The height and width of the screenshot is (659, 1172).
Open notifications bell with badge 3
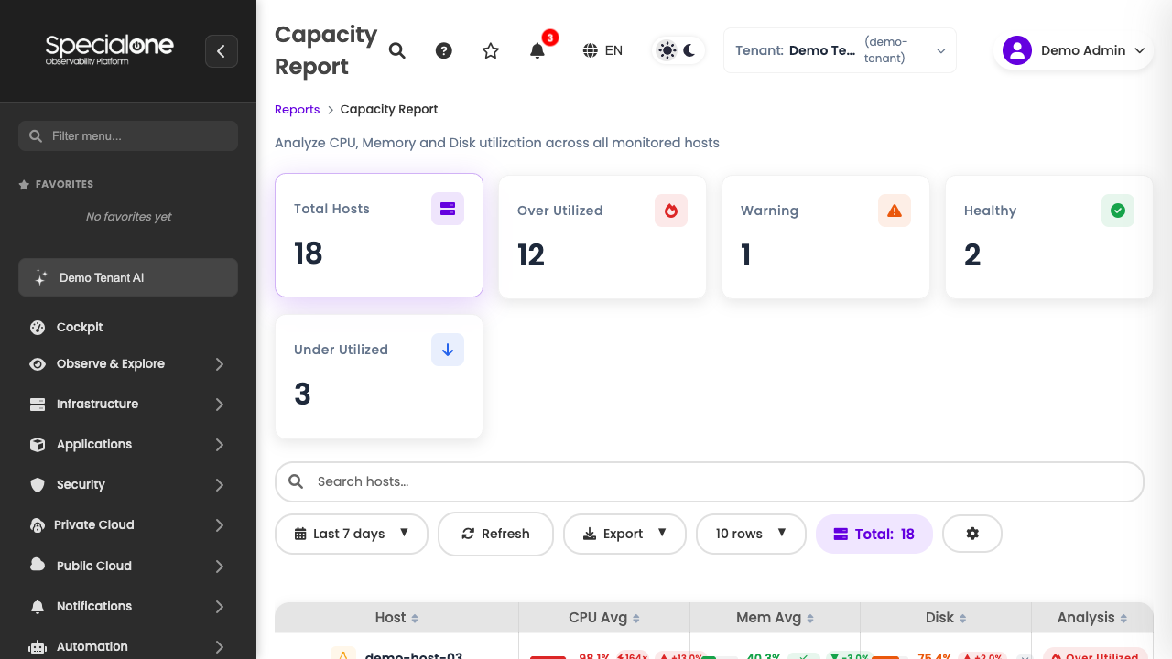(537, 50)
